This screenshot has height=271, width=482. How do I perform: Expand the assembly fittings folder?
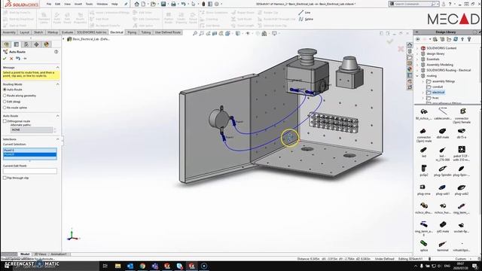423,81
